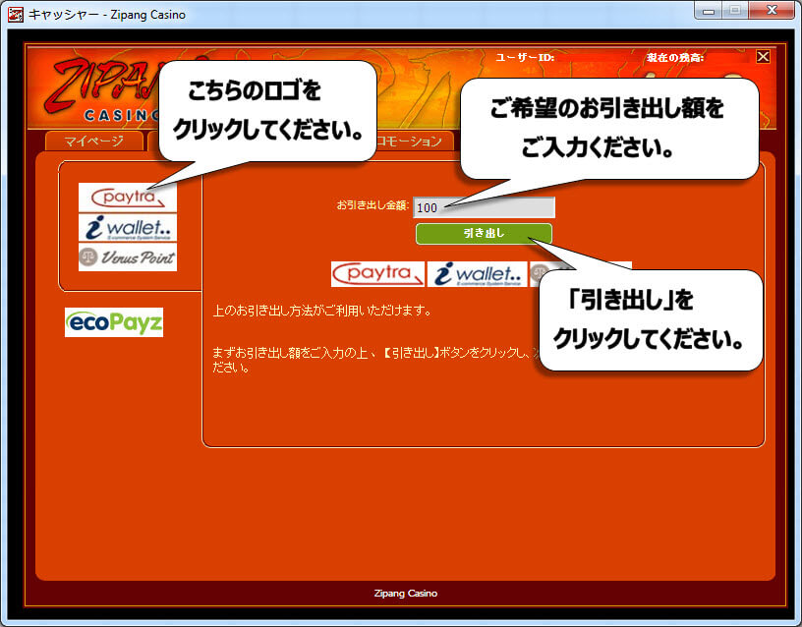Open the ecoPayz payment option

(114, 322)
